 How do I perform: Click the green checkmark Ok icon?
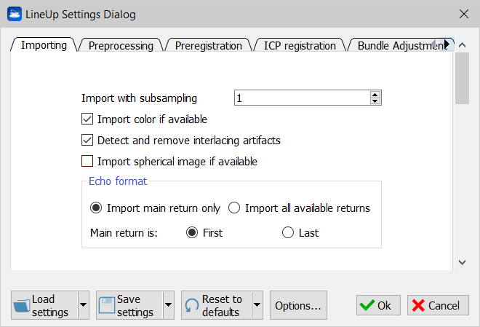tap(367, 306)
